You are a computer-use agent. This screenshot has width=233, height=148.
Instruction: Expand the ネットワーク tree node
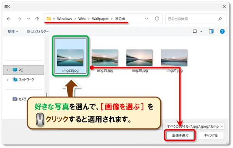pos(7,80)
